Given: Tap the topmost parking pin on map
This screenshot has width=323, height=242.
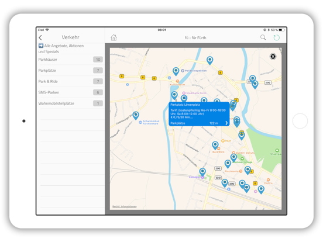Looking at the screenshot, I should pyautogui.click(x=209, y=60).
